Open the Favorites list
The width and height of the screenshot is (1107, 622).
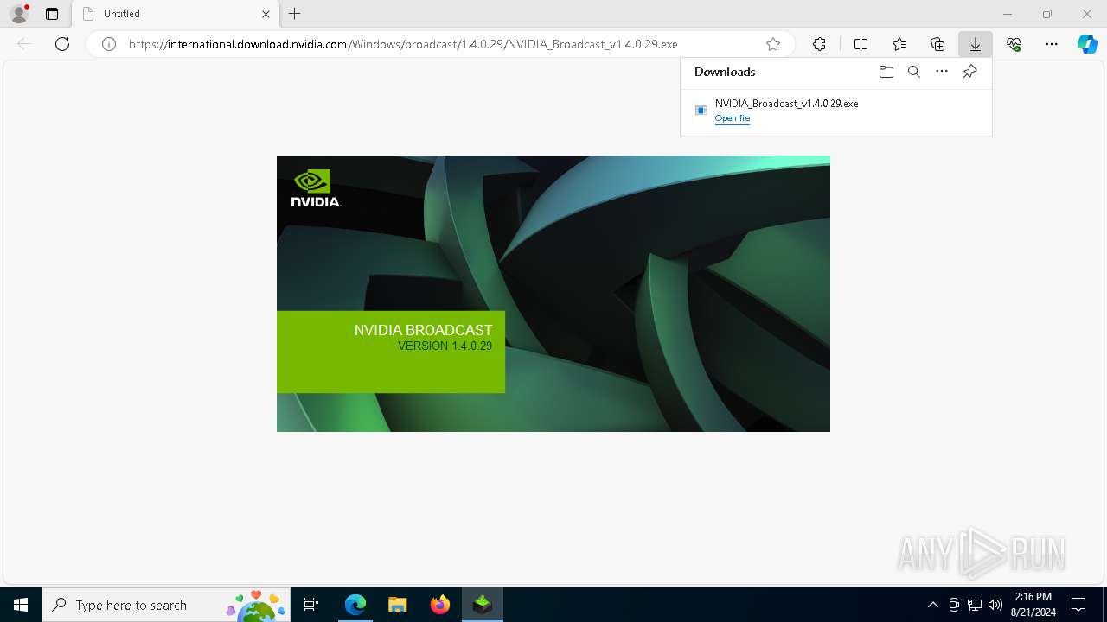tap(899, 44)
